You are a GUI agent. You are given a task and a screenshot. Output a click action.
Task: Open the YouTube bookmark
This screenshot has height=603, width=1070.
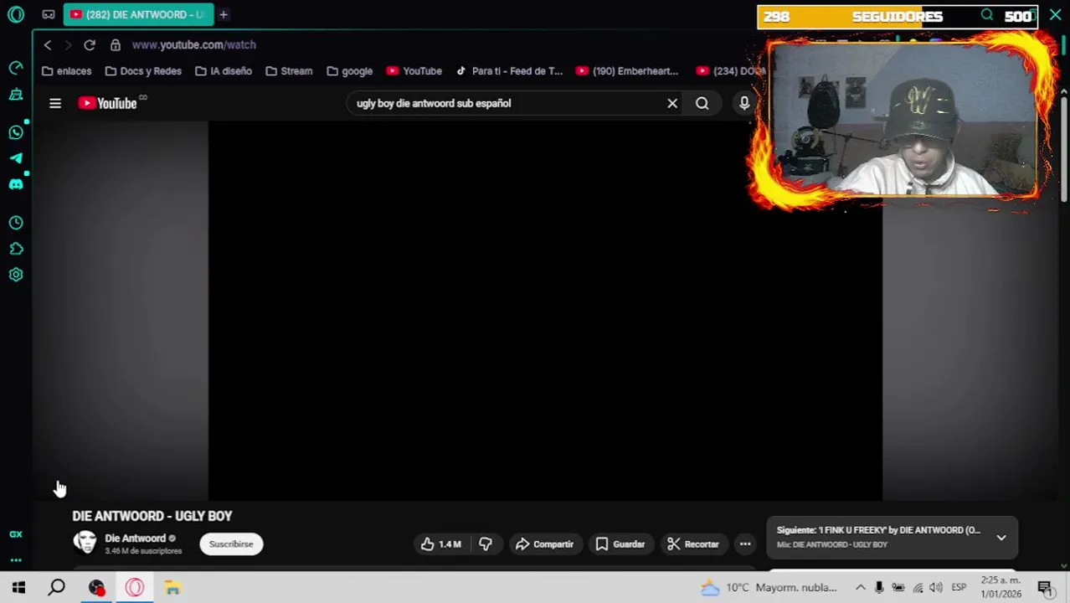414,71
